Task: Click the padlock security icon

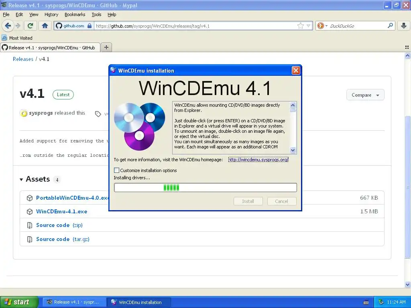Action: click(x=90, y=26)
